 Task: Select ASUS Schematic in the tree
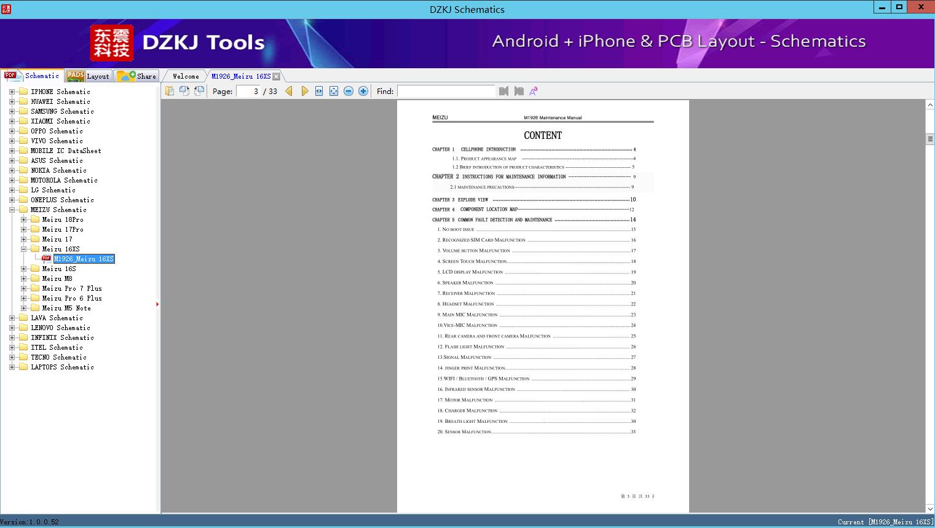click(x=57, y=160)
